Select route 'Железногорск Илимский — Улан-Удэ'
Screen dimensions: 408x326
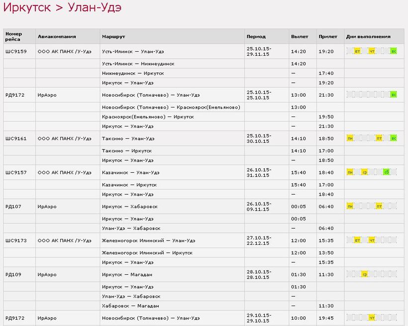(x=149, y=240)
